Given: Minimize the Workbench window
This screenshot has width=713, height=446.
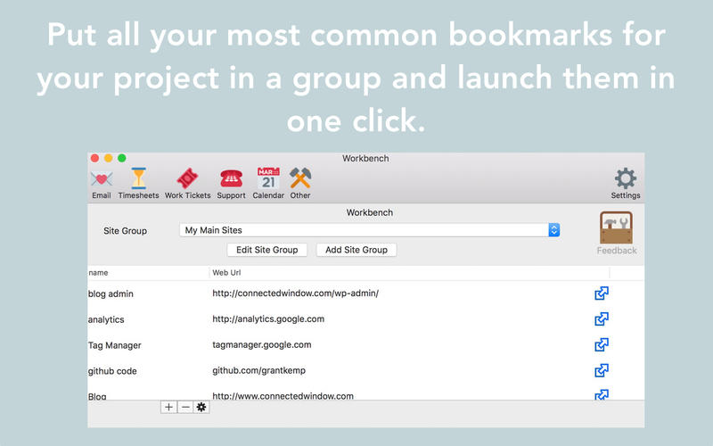Looking at the screenshot, I should pos(108,158).
